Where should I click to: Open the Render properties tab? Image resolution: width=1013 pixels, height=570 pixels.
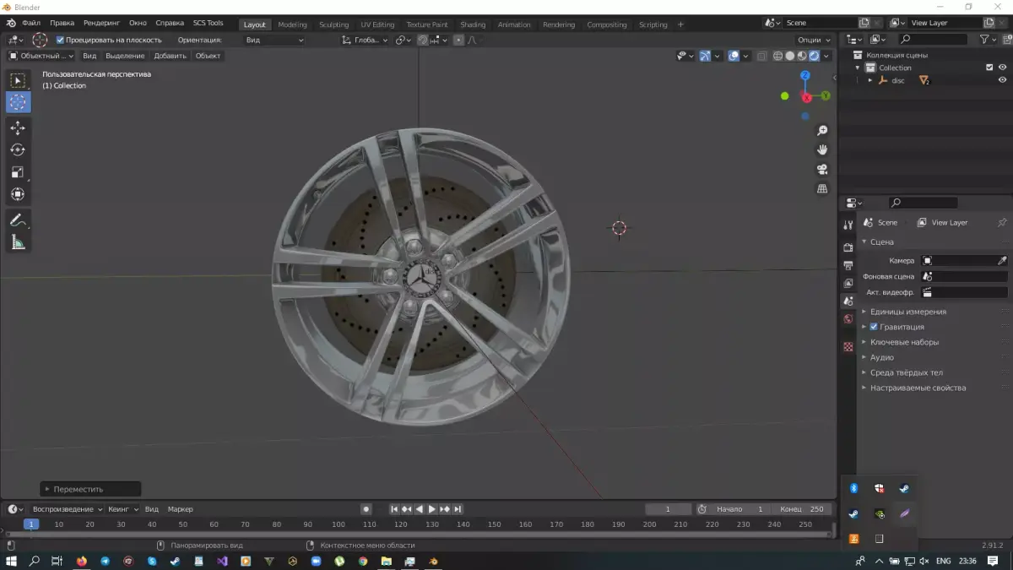pyautogui.click(x=848, y=247)
